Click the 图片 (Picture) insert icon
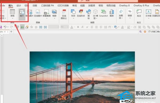 tap(22, 13)
